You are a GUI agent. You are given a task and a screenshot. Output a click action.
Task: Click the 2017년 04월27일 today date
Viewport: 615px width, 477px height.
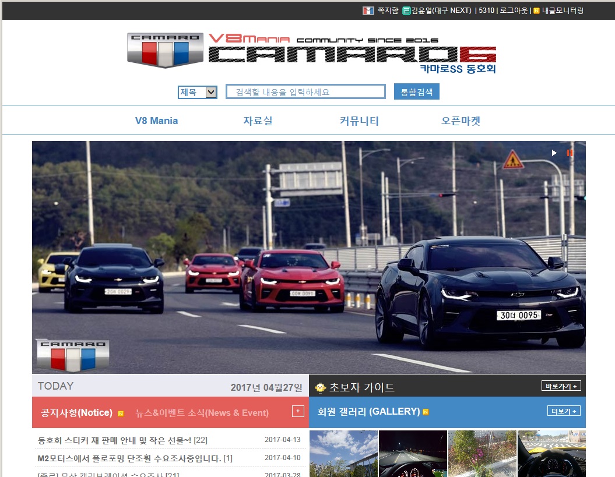(x=266, y=387)
